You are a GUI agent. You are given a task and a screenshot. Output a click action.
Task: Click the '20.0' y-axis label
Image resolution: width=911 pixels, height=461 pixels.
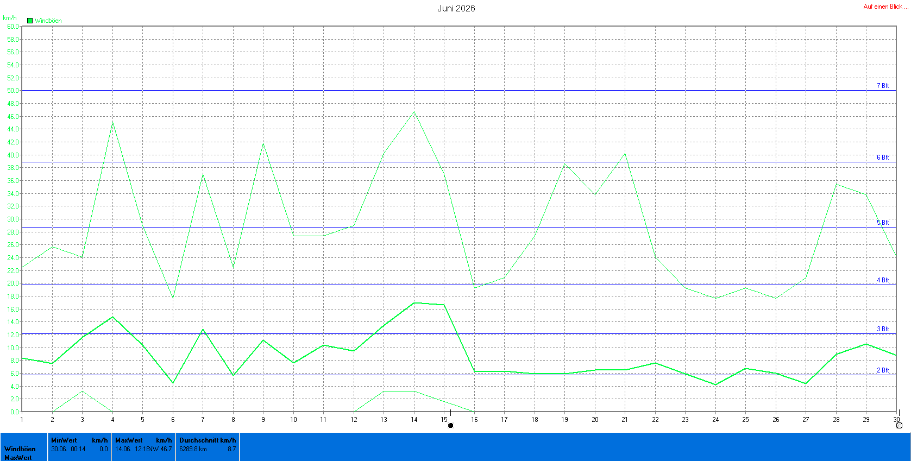click(12, 283)
